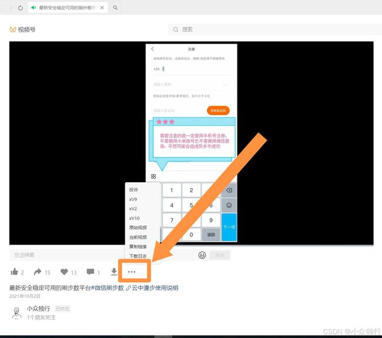Choose 下载日志 from the popup menu
382x338 pixels.
138,256
